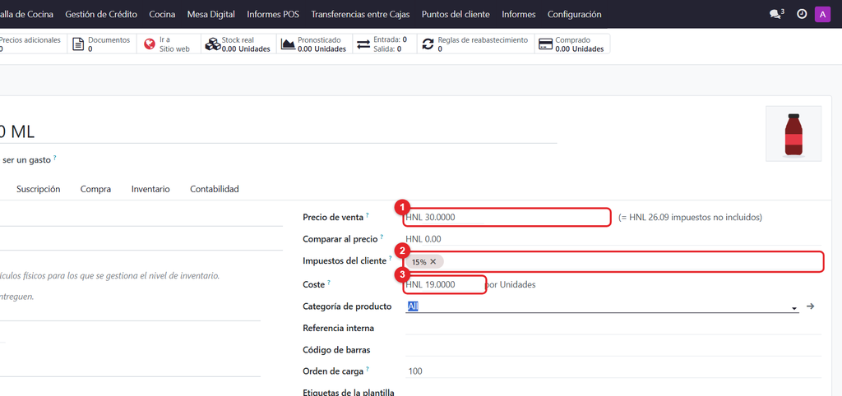Click the product bottle image thumbnail
The height and width of the screenshot is (396, 842).
click(x=793, y=134)
